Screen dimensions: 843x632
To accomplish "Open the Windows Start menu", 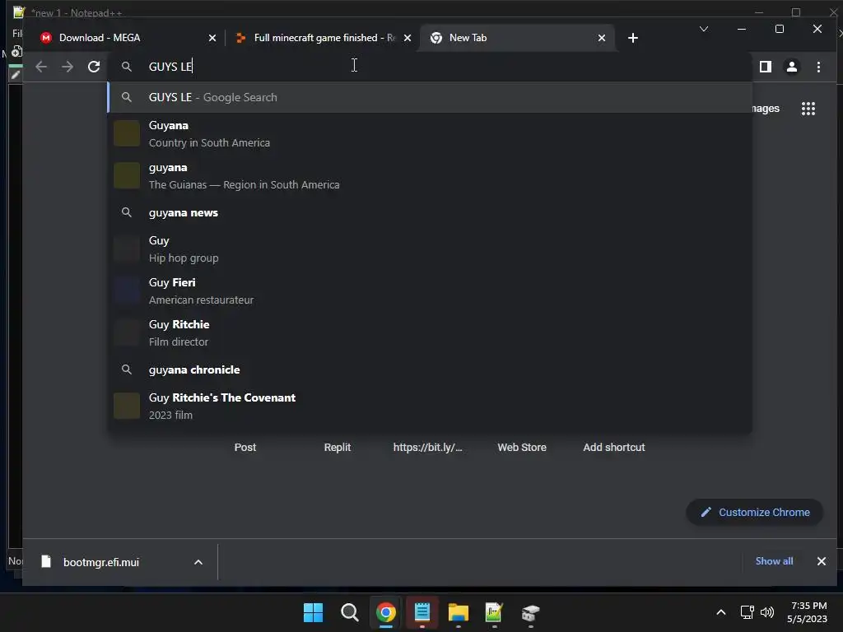I will tap(314, 612).
